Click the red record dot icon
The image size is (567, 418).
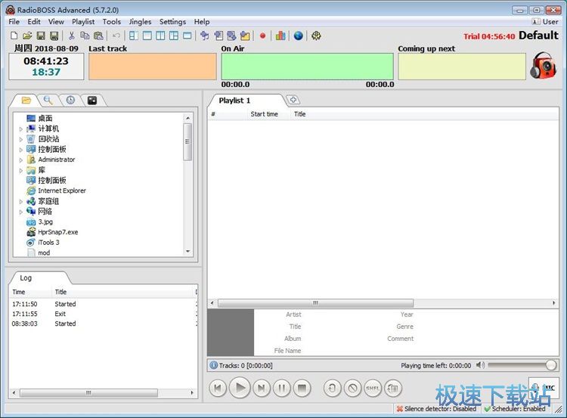(x=262, y=36)
